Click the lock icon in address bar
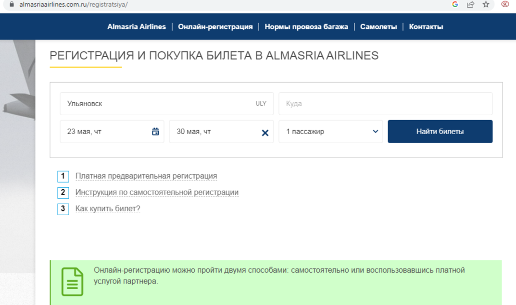 (12, 4)
